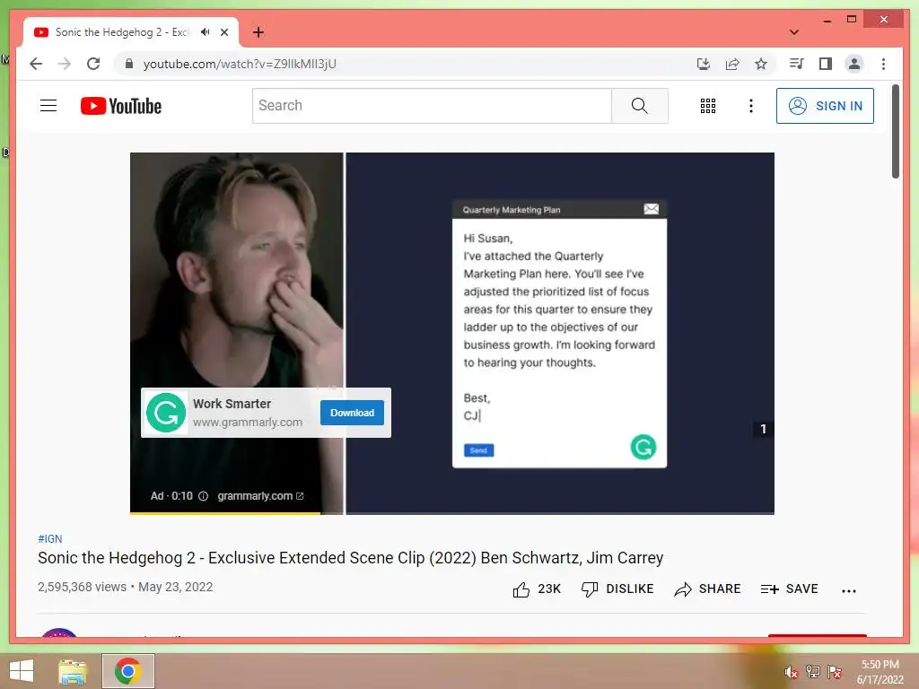This screenshot has height=689, width=919.
Task: Go forward in browser history
Action: tap(65, 64)
